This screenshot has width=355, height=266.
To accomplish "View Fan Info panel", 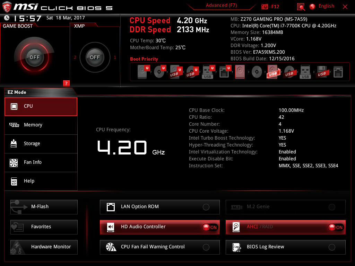I will point(41,162).
